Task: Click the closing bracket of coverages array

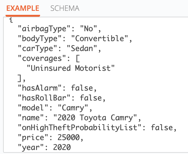Action: click(x=20, y=78)
